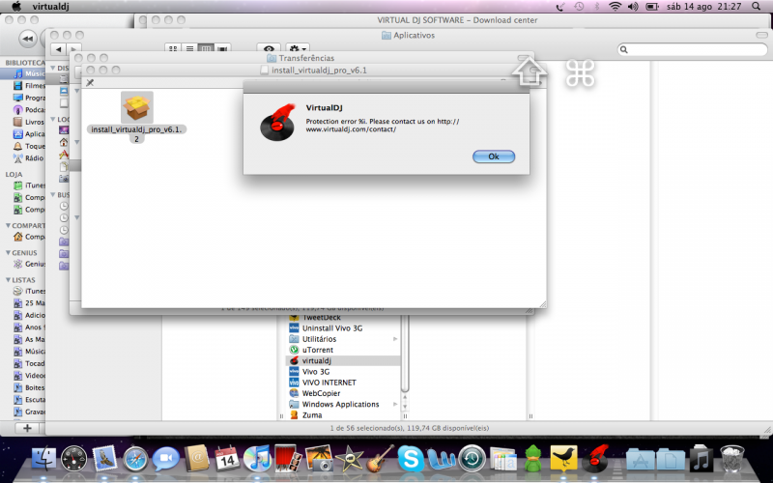
Task: Select virtualdj in the Aplicativos list
Action: [344, 360]
